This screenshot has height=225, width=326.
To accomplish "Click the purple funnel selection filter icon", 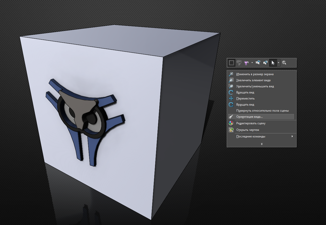I will 246,63.
